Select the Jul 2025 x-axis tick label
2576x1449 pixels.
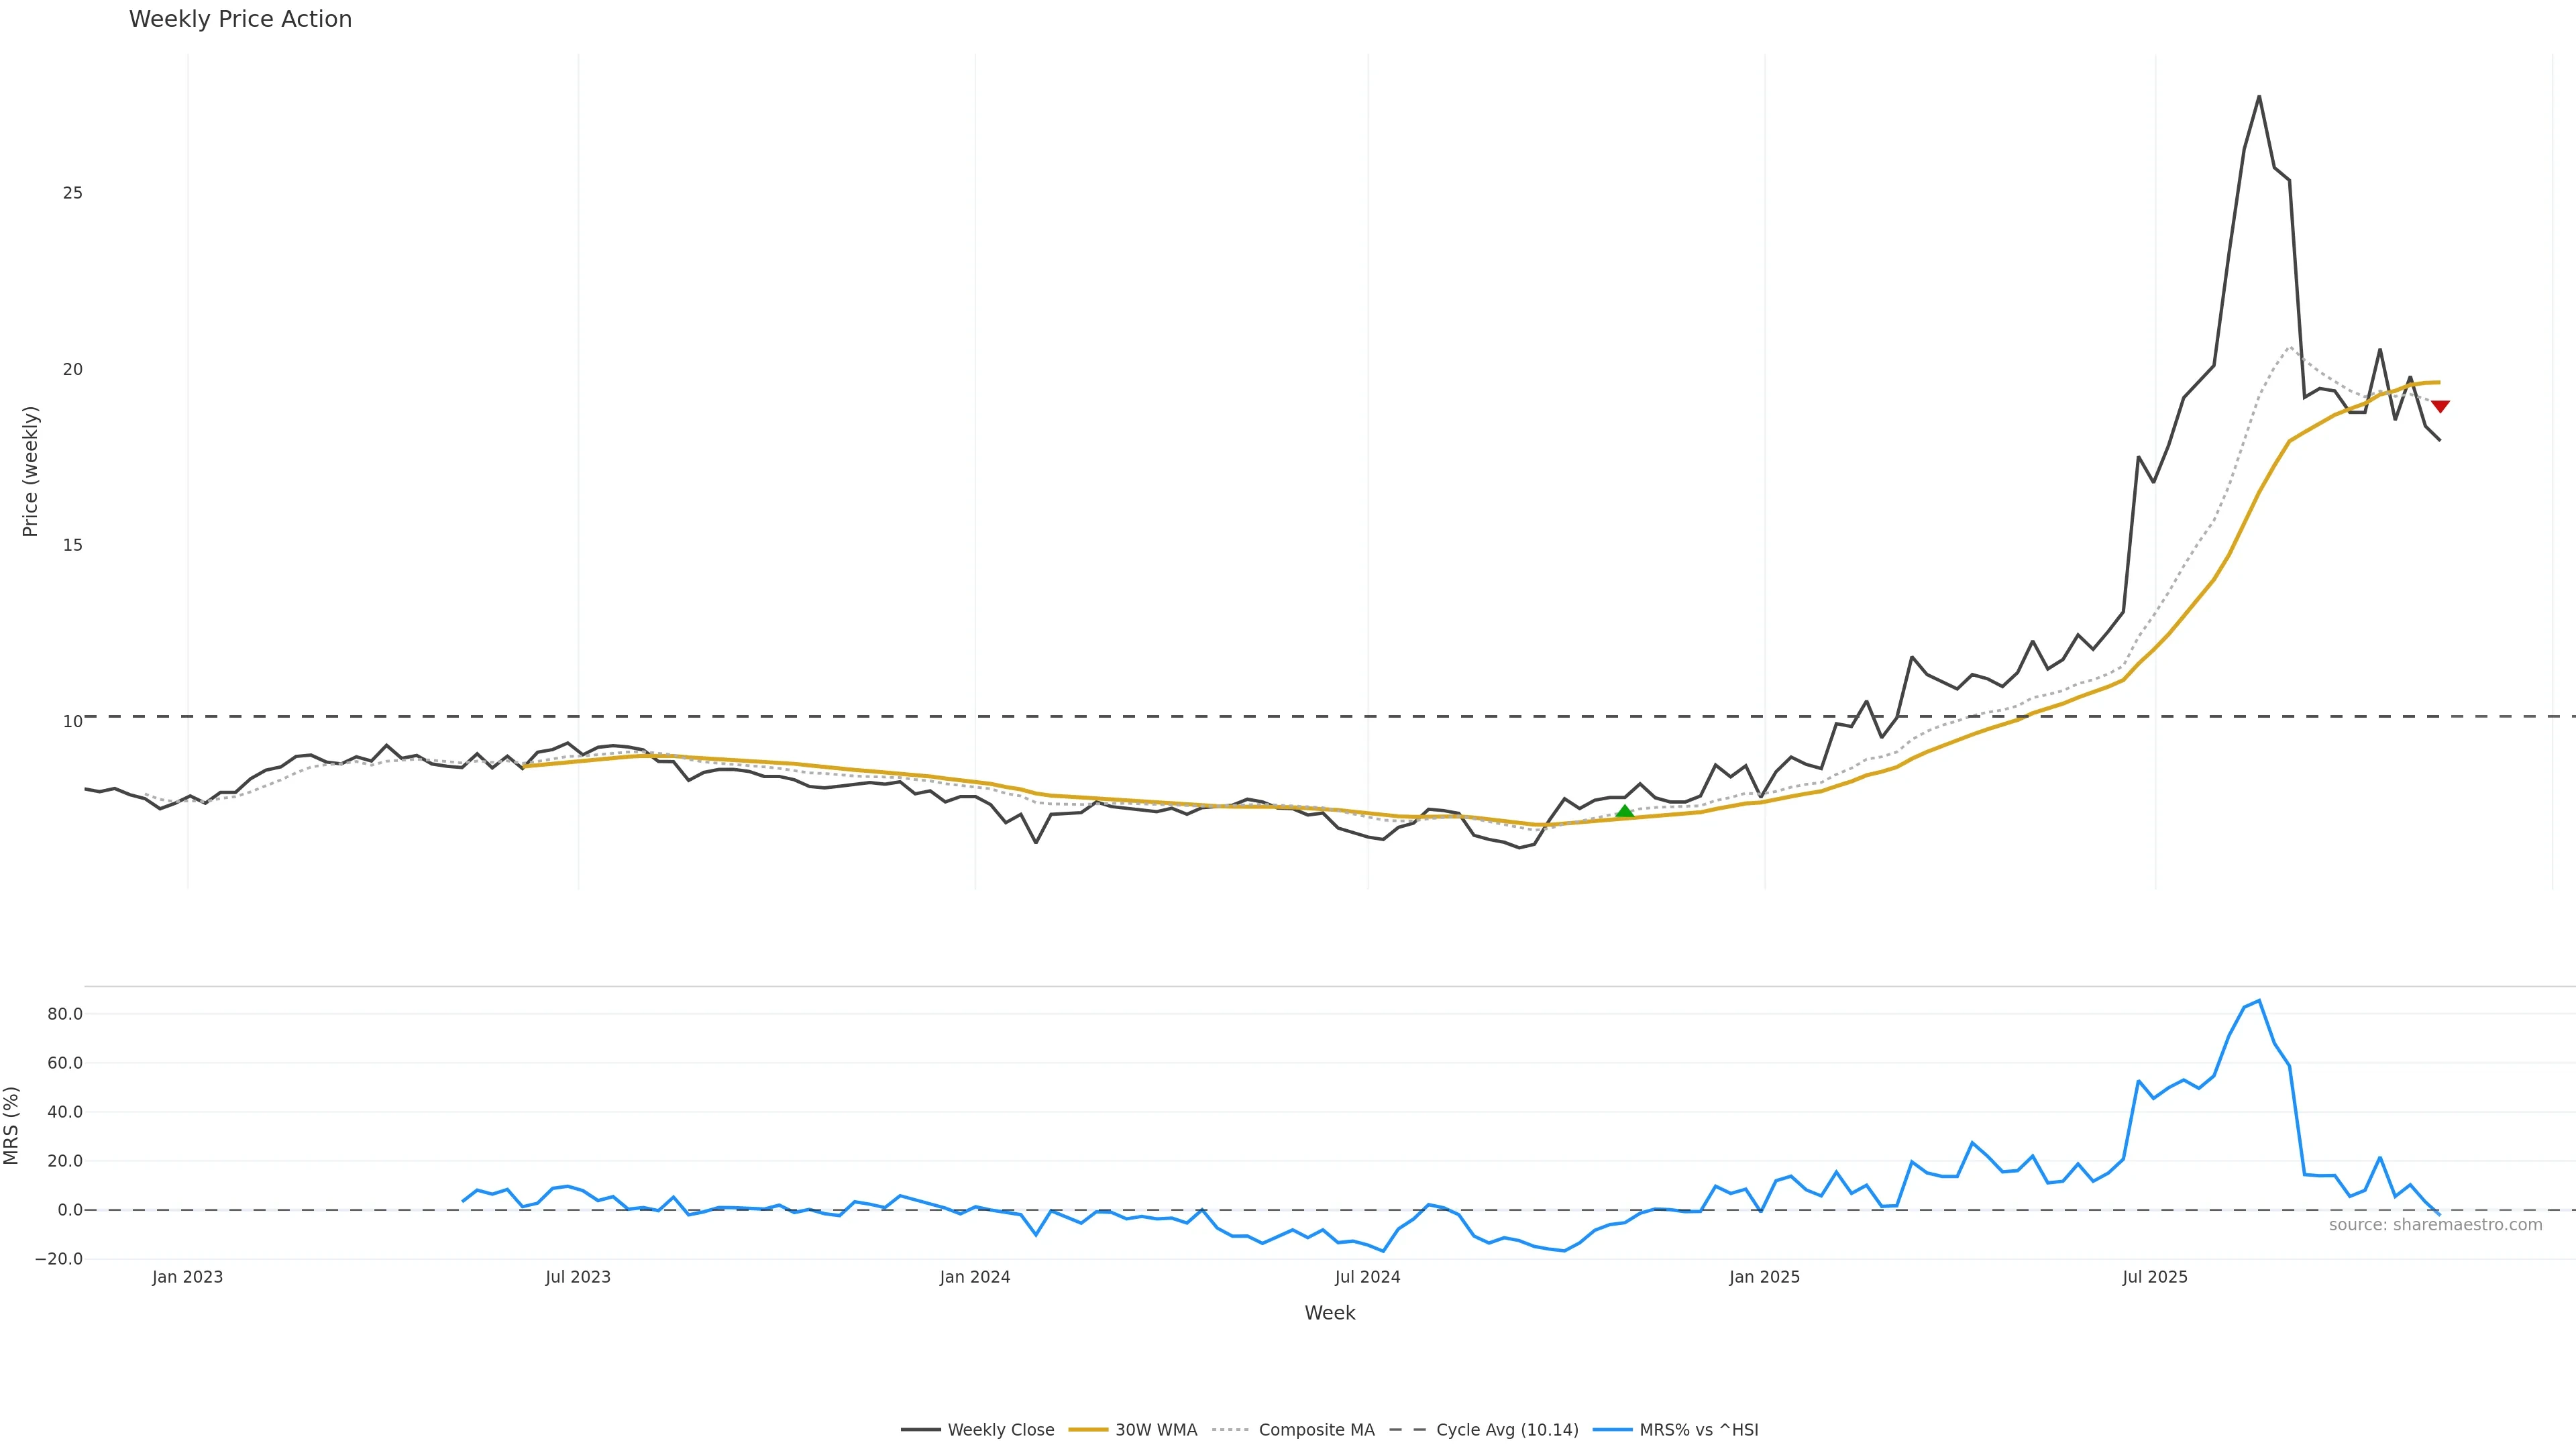coord(2155,1277)
